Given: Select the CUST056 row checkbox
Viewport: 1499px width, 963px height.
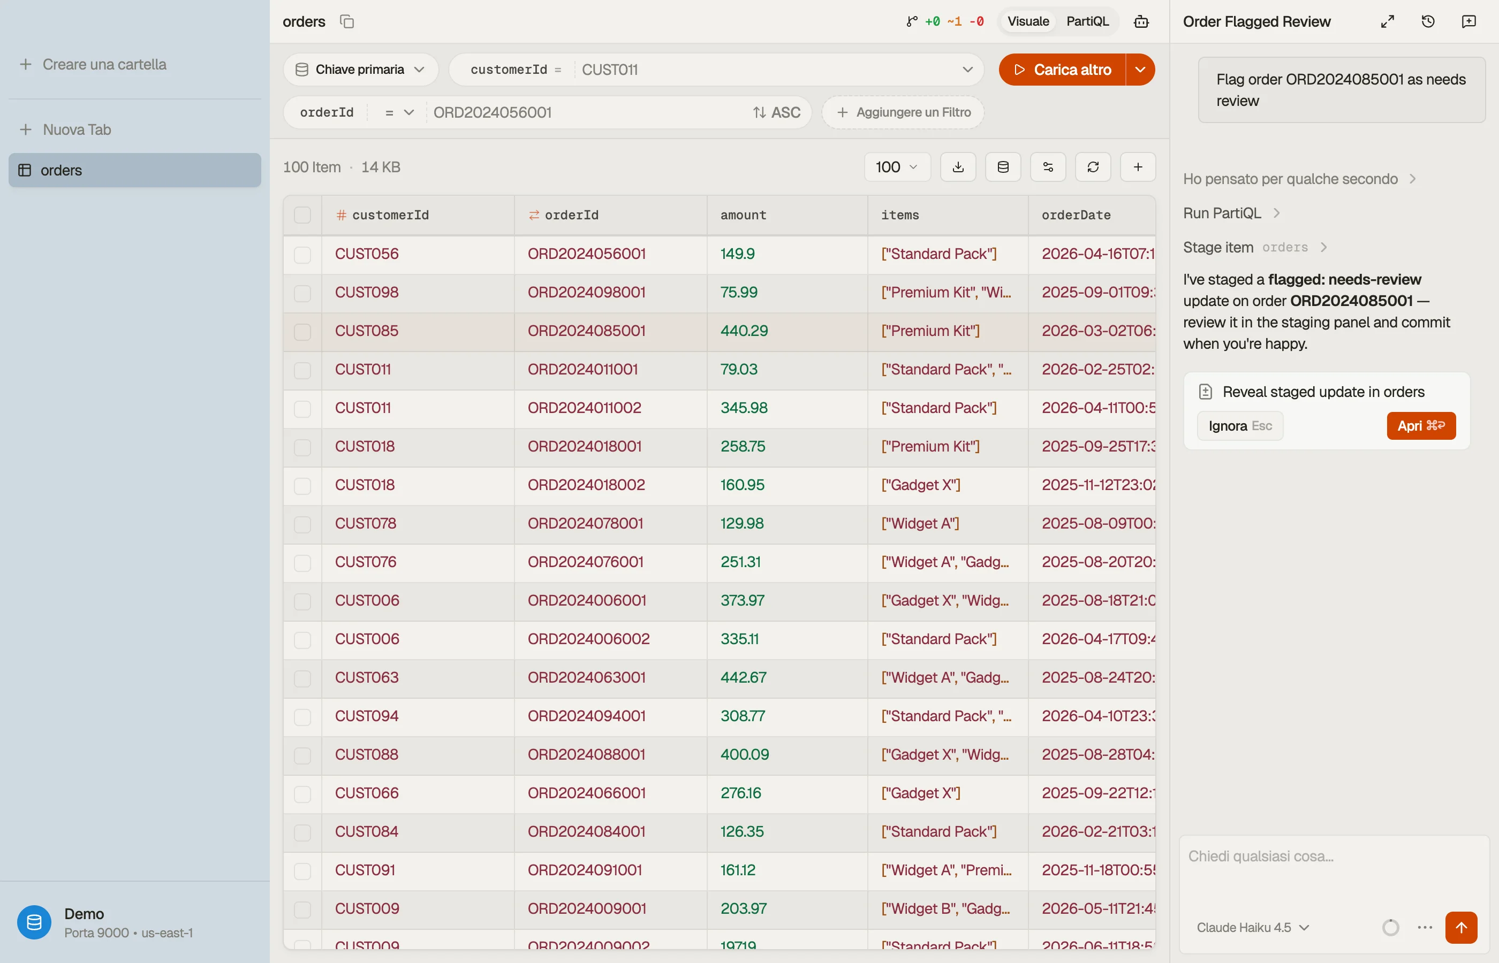Looking at the screenshot, I should [302, 255].
